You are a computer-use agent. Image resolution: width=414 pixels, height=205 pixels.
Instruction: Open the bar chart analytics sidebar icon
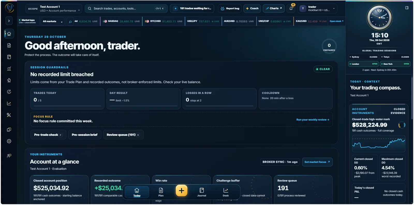pyautogui.click(x=9, y=69)
